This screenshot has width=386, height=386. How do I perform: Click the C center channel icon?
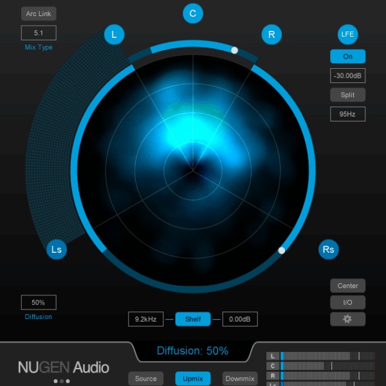pyautogui.click(x=193, y=13)
